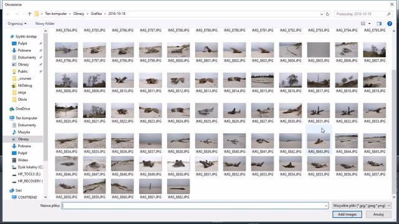Screen dimensions: 399x224
Task: Refresh the folder with refresh icon
Action: (327, 14)
